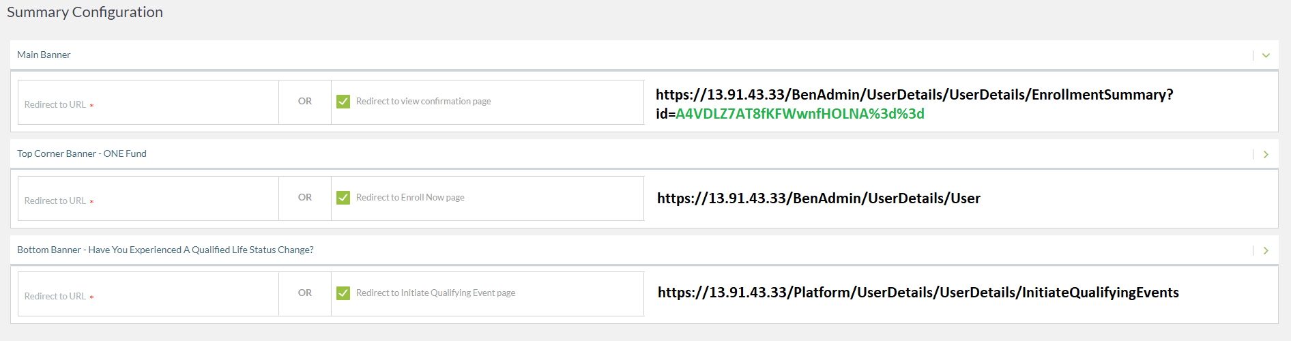This screenshot has width=1291, height=341.
Task: Uncheck Redirect to view confirmation page checkbox
Action: [x=343, y=102]
